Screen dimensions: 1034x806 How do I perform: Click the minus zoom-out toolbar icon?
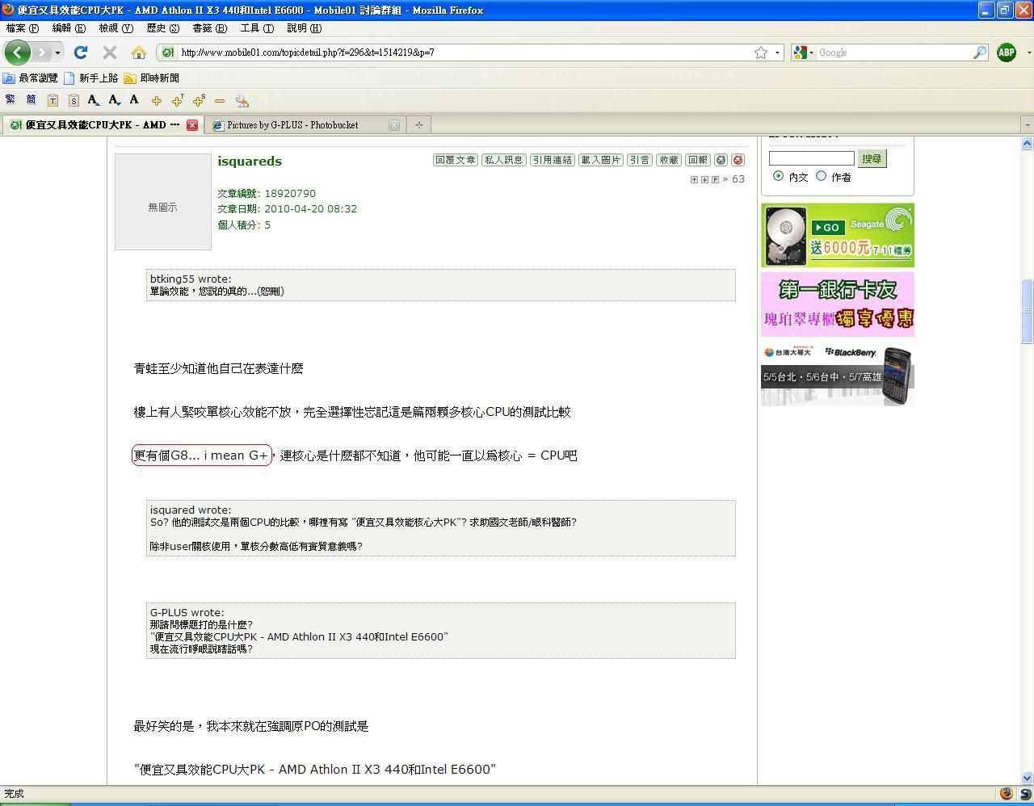point(220,101)
